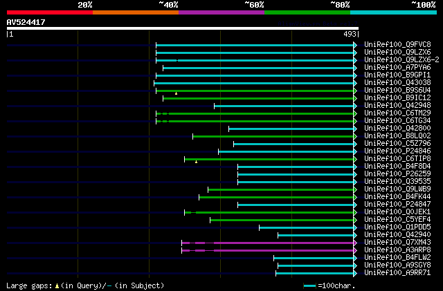Select the orange ~40% identity legend segment

pos(136,12)
